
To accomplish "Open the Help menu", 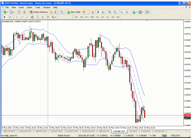I will [x=55, y=7].
